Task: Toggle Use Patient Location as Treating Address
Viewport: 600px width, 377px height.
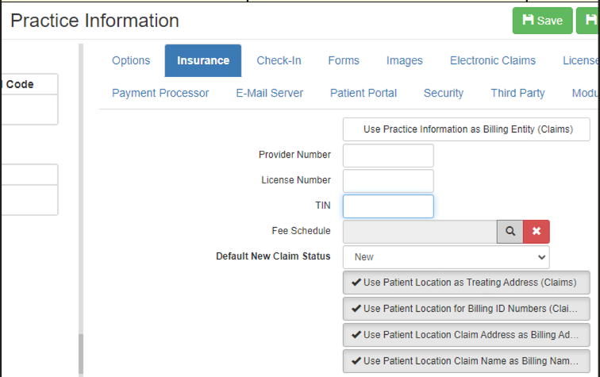Action: (467, 283)
